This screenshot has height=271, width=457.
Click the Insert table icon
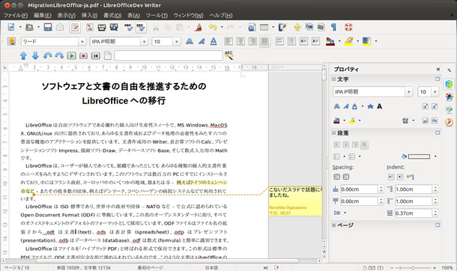(264, 27)
